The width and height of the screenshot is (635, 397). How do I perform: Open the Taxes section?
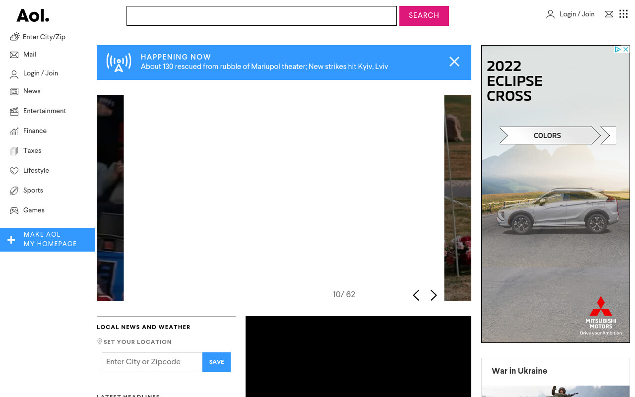[32, 151]
